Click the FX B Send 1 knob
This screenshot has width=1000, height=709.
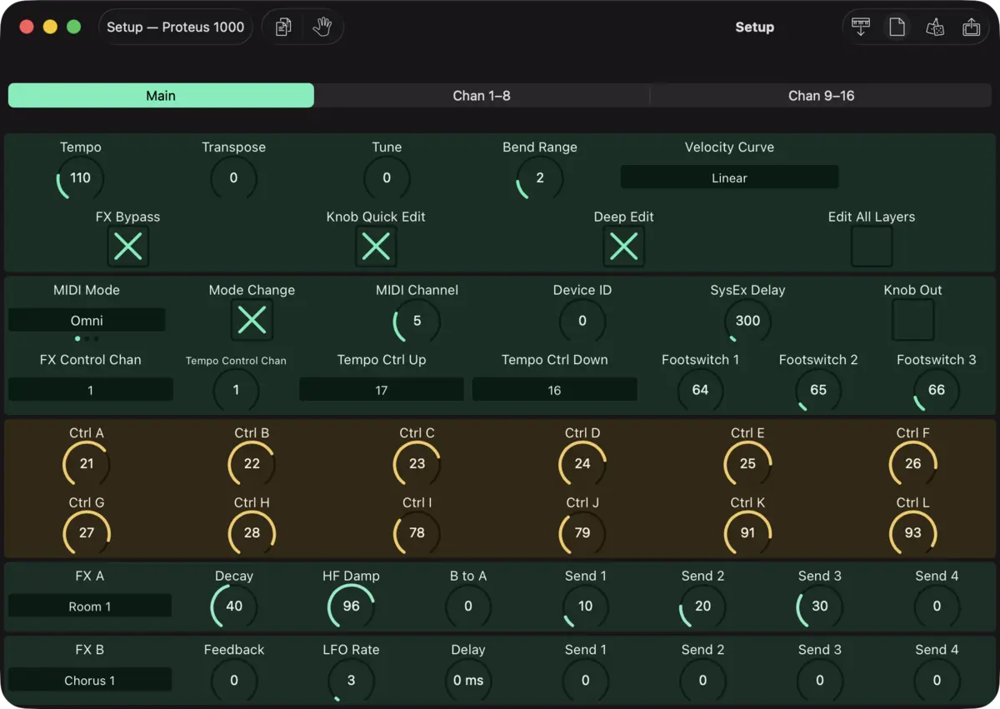(586, 680)
